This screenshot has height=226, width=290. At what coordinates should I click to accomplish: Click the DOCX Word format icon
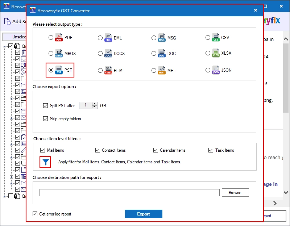108,53
